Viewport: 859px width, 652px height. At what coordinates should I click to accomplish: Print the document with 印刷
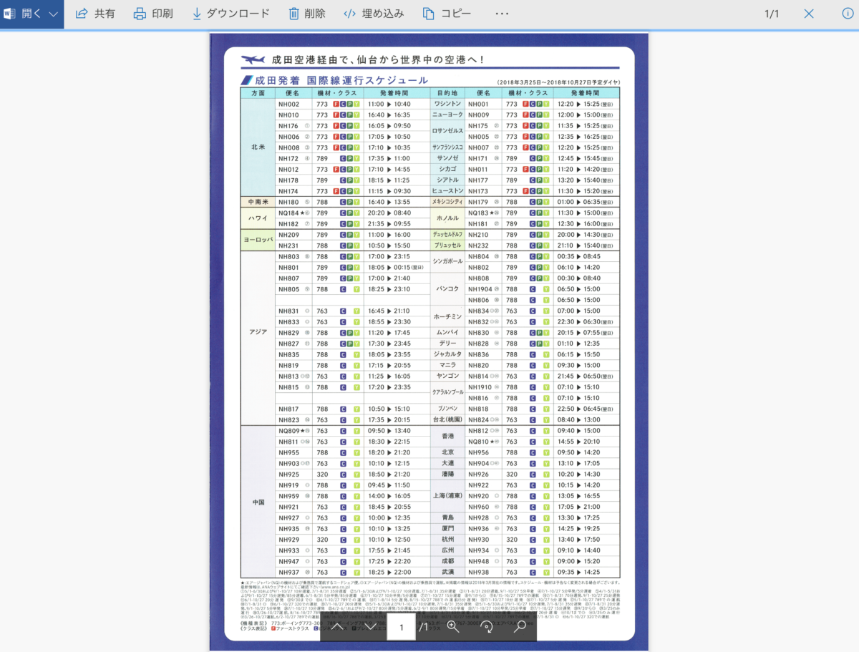click(153, 14)
